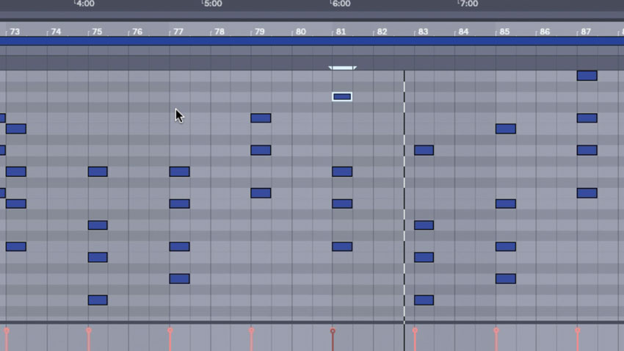Click the velocity marker at bar 77
Viewport: 624px width, 351px height.
pyautogui.click(x=170, y=330)
